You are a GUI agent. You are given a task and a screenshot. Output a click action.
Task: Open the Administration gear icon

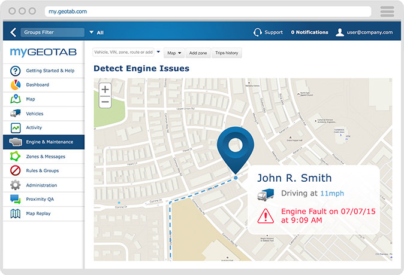pos(16,185)
